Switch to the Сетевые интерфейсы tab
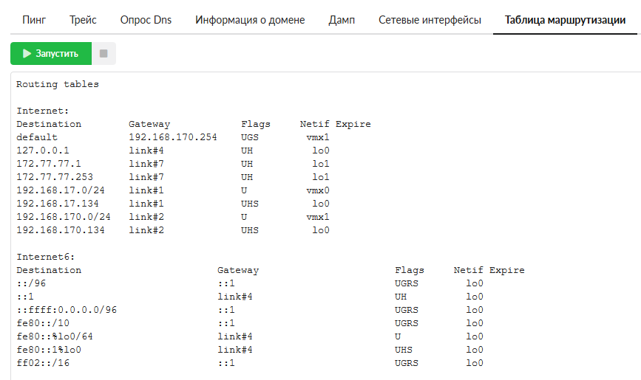Viewport: 641px width, 380px height. coord(430,20)
